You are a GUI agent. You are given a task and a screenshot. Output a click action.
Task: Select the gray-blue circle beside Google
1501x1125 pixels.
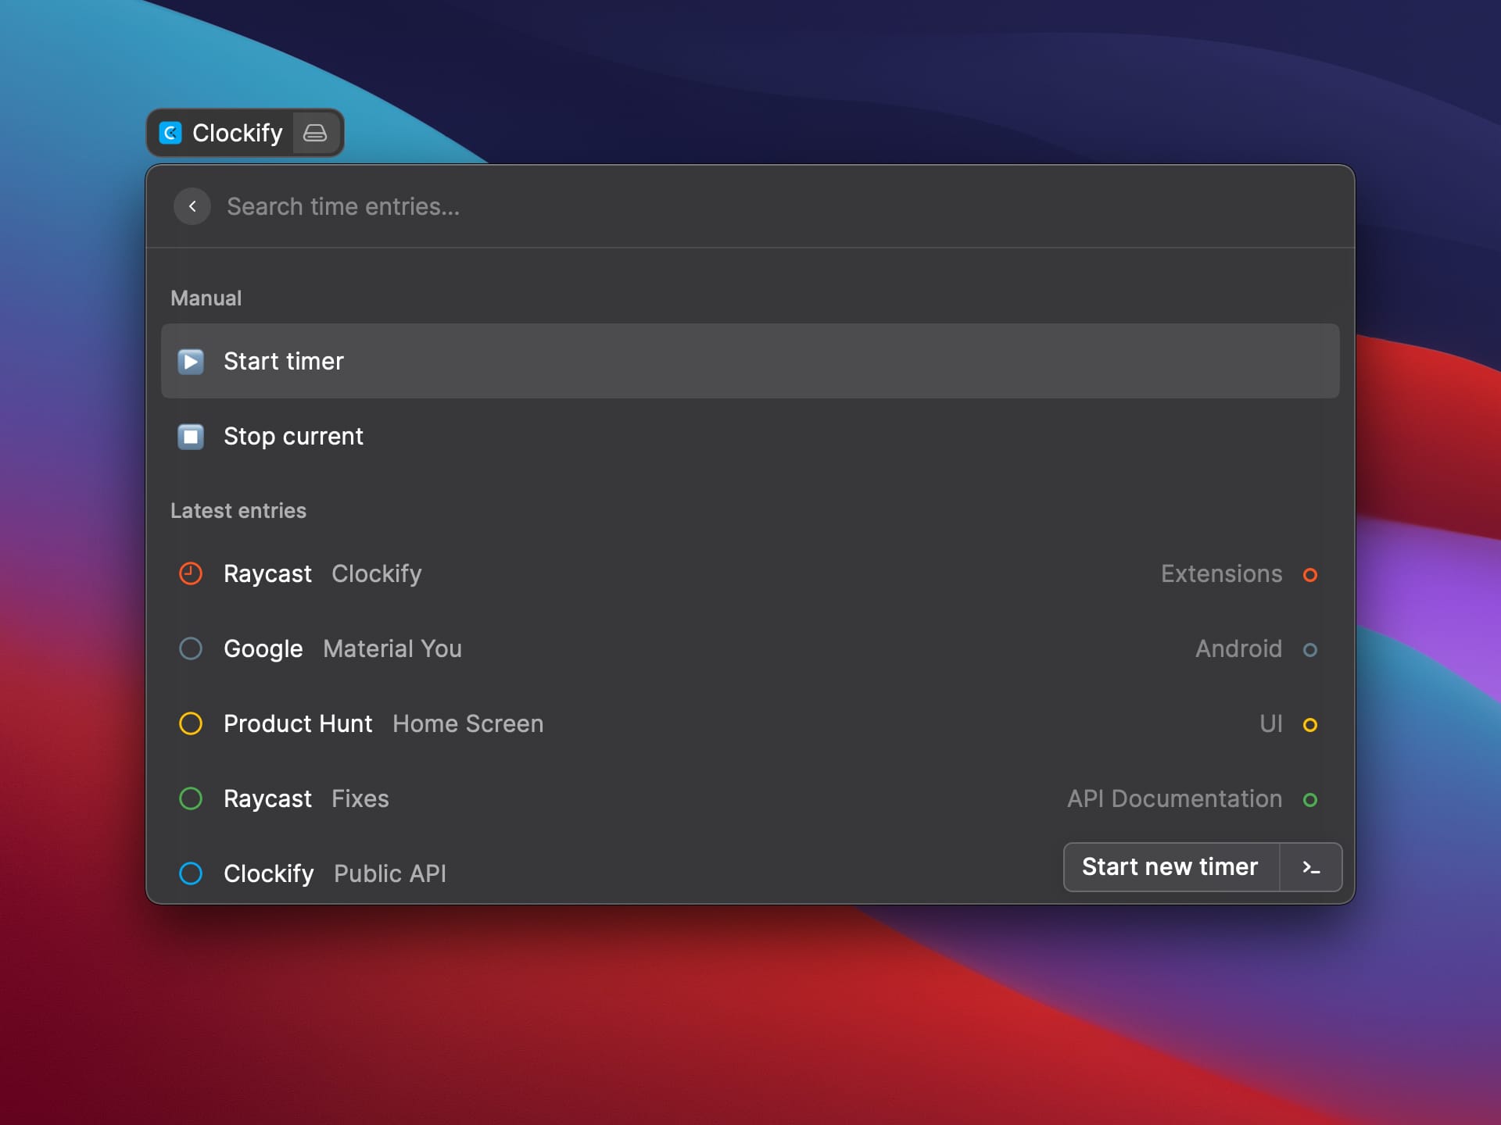click(x=191, y=649)
